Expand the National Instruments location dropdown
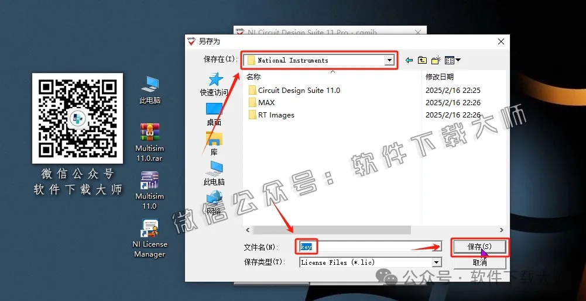The height and width of the screenshot is (301, 586). 389,60
